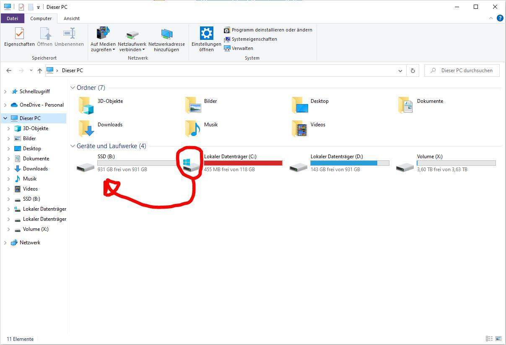Click Netzwerkadresse hinzufügen icon

tap(166, 34)
